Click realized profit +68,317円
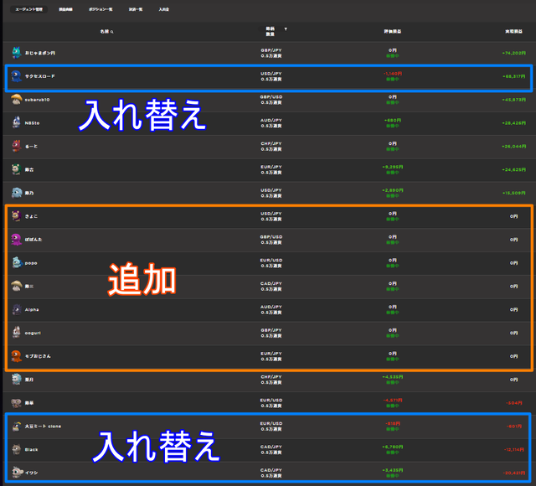 (513, 76)
